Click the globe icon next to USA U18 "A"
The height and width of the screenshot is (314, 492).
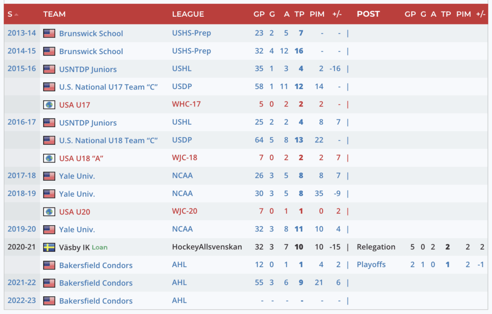point(49,158)
